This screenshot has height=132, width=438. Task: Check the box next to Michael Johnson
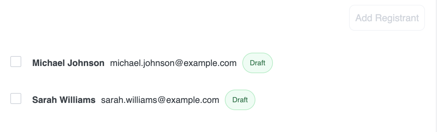16,62
